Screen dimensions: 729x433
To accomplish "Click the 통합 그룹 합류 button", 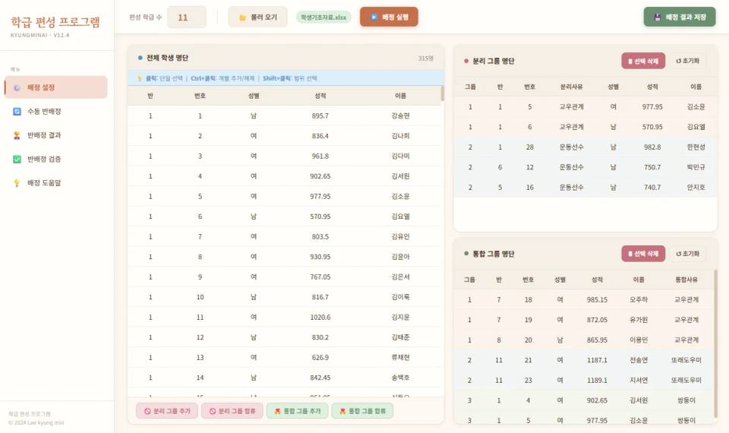I will (x=362, y=411).
